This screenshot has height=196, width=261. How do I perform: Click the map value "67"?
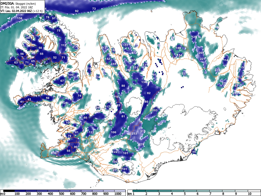pyautogui.click(x=62, y=81)
